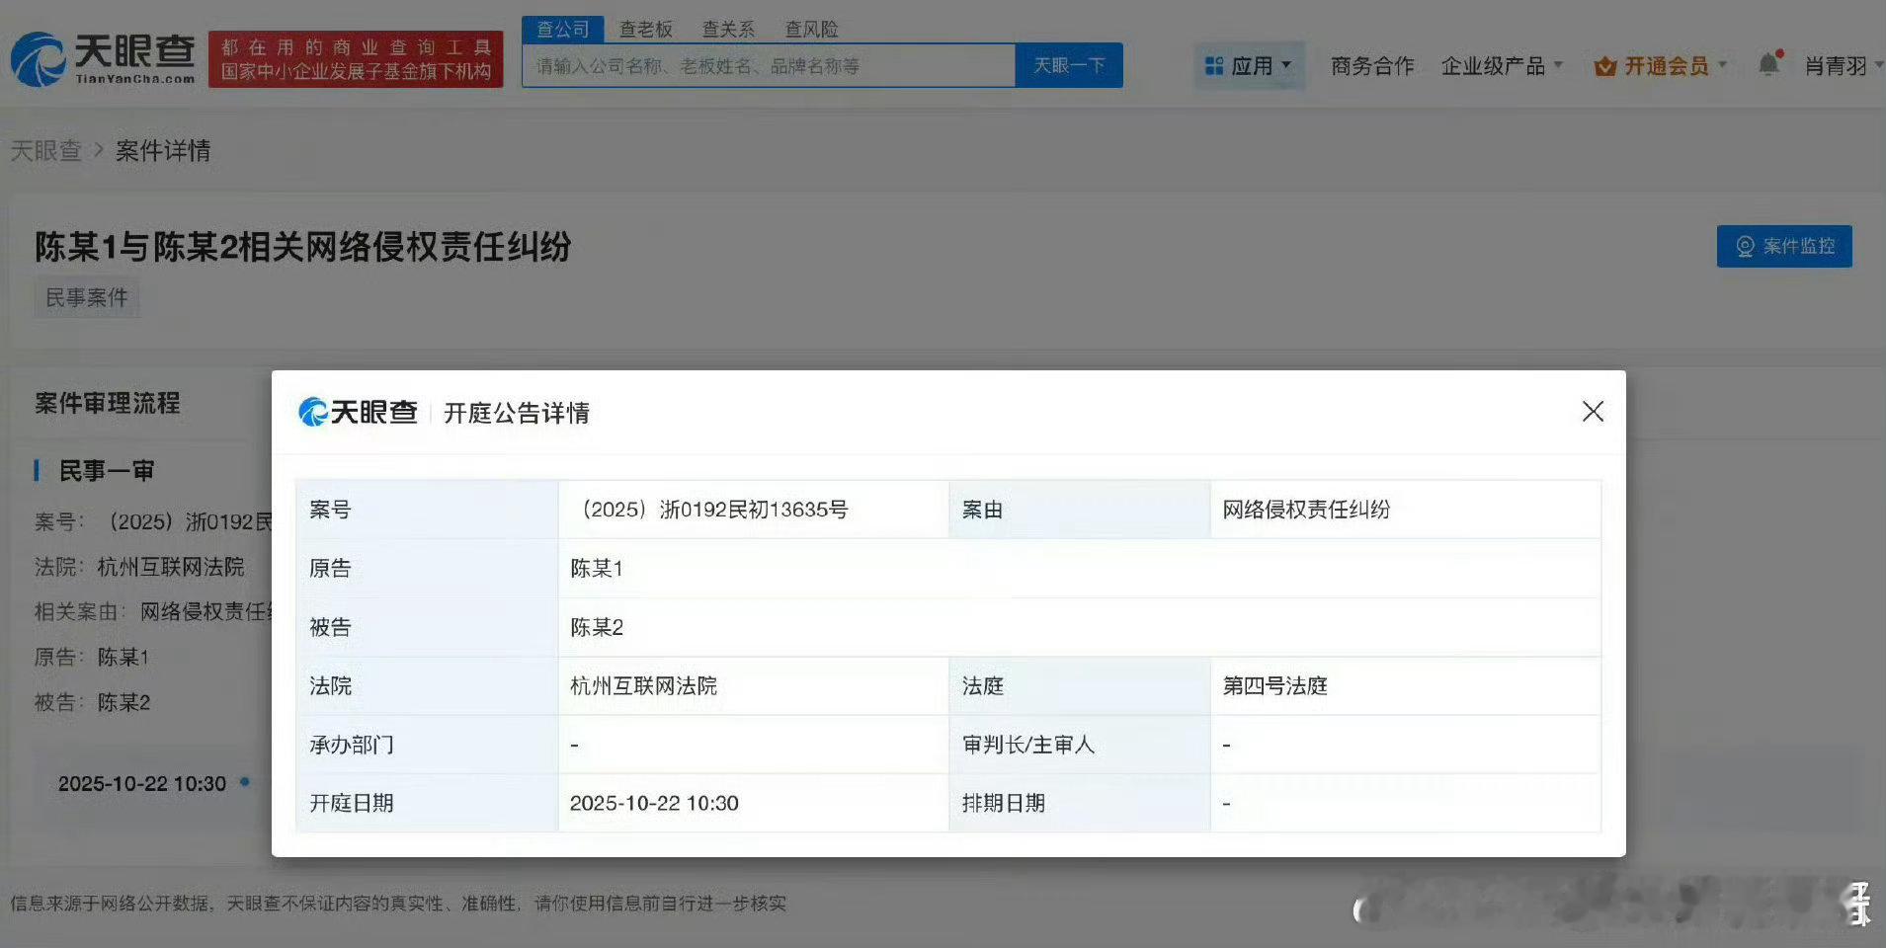Switch to the 查老板 search tab
The height and width of the screenshot is (948, 1886).
(645, 30)
